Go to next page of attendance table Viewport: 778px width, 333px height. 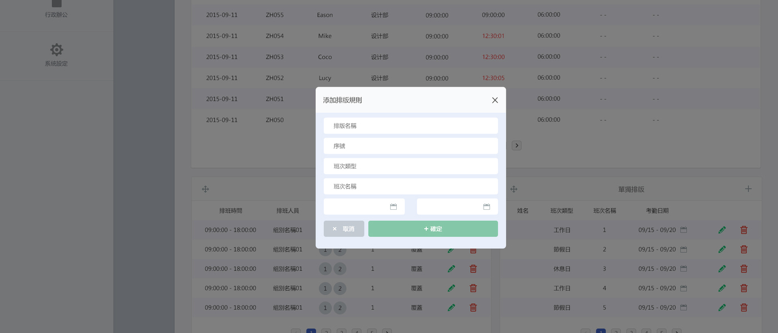[x=516, y=145]
